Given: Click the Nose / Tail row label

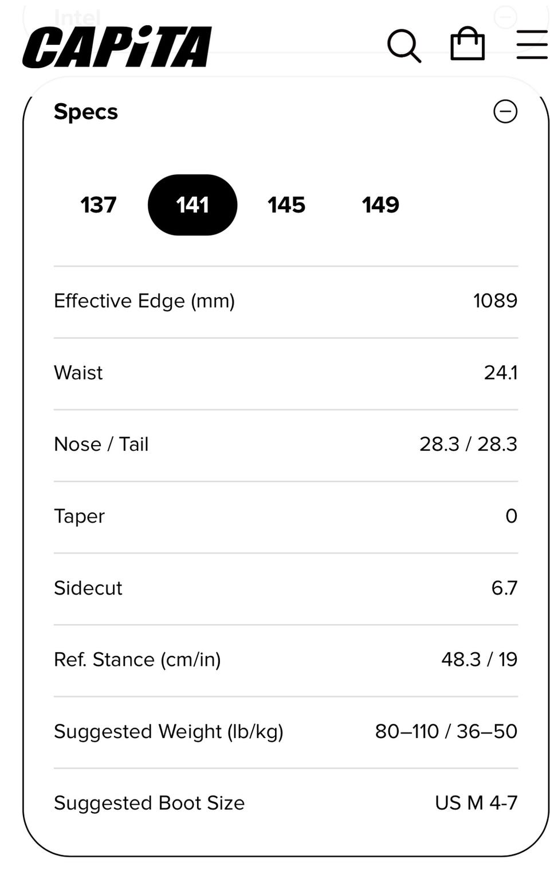Looking at the screenshot, I should tap(101, 444).
